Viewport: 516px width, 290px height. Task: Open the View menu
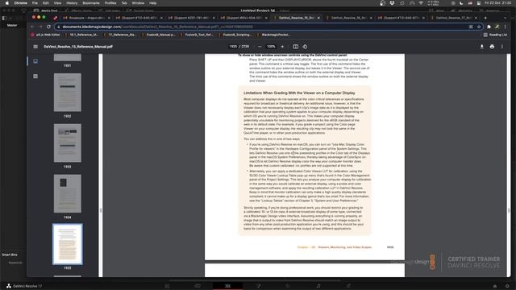coord(57,3)
